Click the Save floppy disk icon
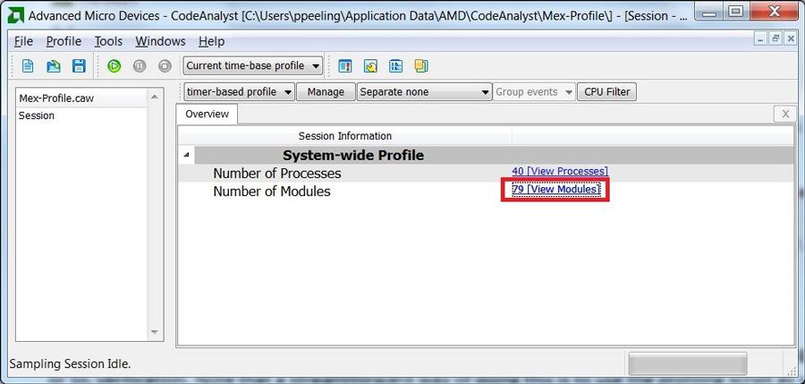This screenshot has height=384, width=805. [x=78, y=65]
